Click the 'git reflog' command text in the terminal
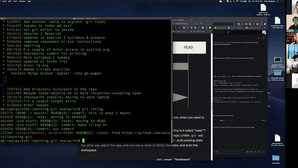The width and height of the screenshot is (298, 168). [93, 109]
